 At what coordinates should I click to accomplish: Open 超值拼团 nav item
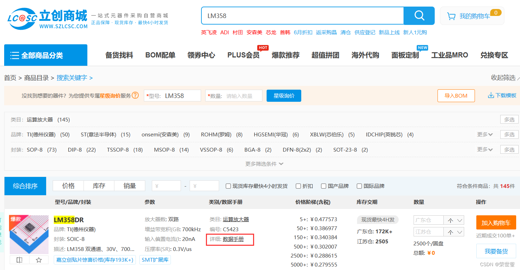point(325,55)
